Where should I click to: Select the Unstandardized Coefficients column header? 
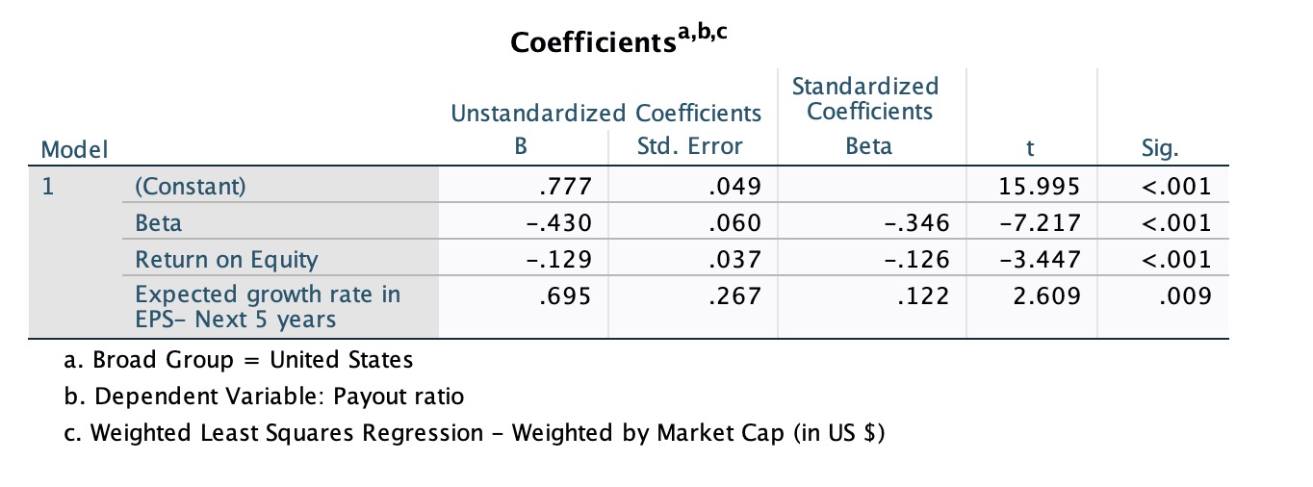click(606, 114)
